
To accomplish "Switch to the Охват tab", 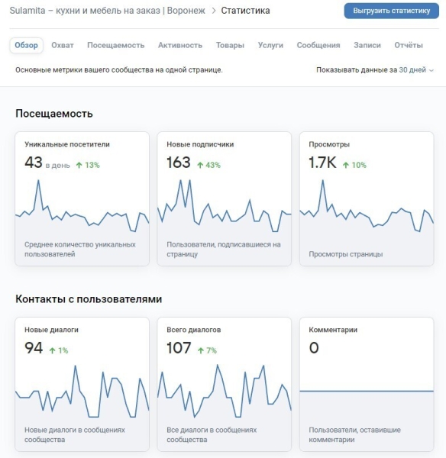I will pyautogui.click(x=63, y=45).
